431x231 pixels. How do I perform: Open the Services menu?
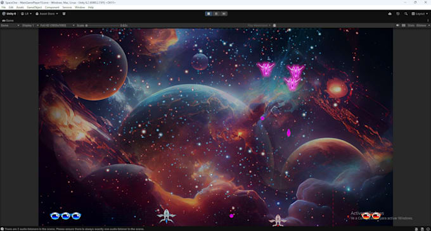(67, 8)
